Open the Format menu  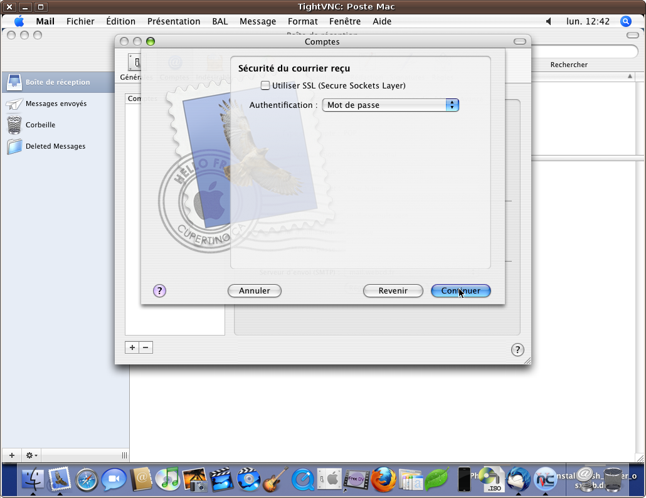303,21
